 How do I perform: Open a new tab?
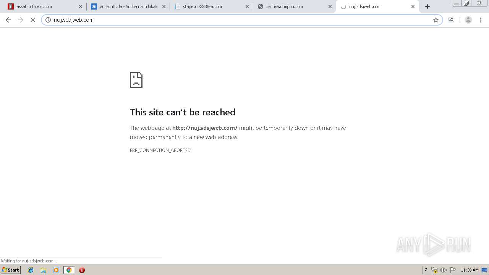[427, 6]
